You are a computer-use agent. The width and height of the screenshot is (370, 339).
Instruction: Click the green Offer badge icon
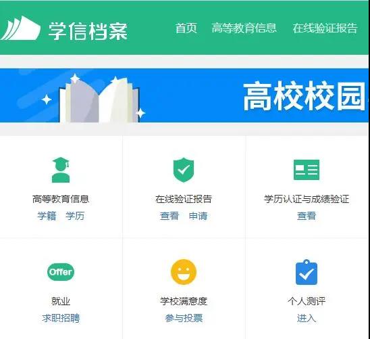click(61, 272)
